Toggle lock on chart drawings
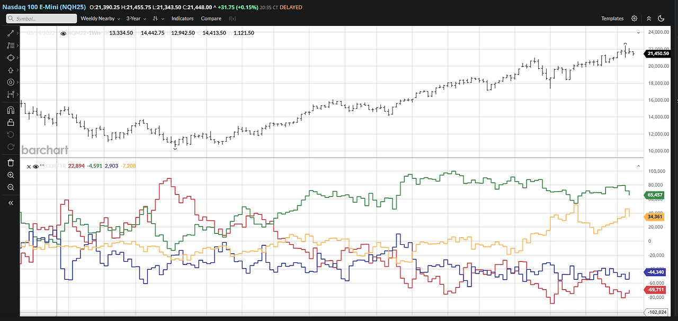Viewport: 678px width, 321px height. coord(11,122)
